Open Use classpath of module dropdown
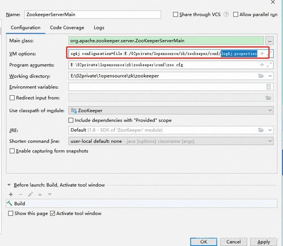This screenshot has width=283, height=246. pyautogui.click(x=171, y=111)
